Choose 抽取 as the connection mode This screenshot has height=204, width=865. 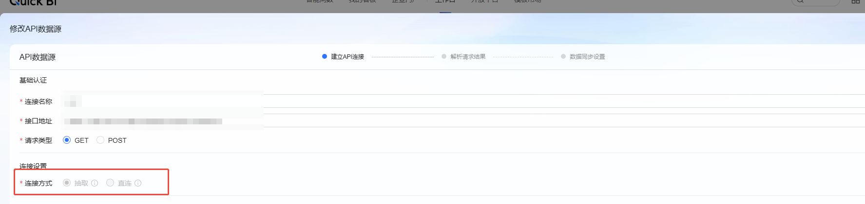tap(67, 183)
